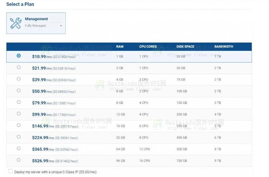Select the $146.99/mo plan radio button

click(x=19, y=125)
